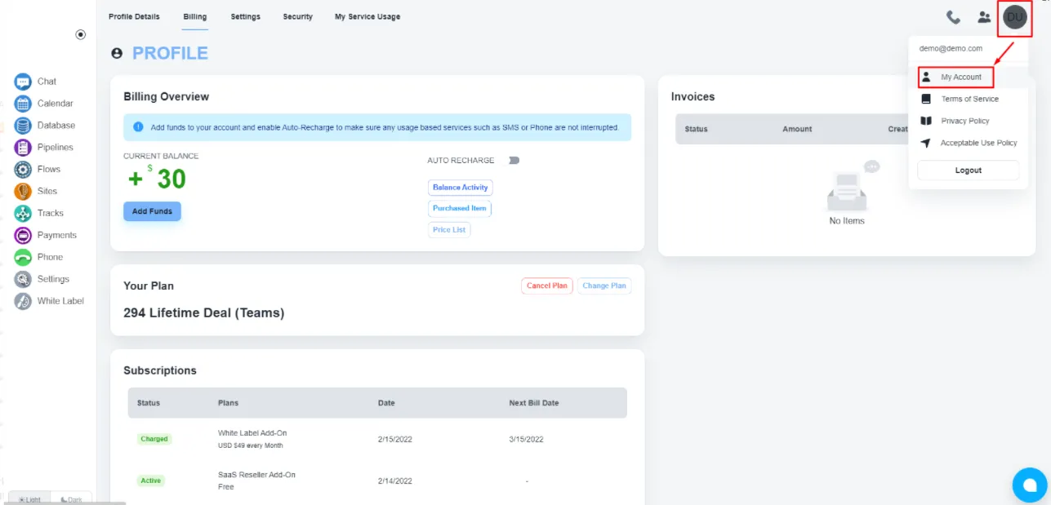Click the Next Bill Date column header
Screen dimensions: 1051x505
534,403
